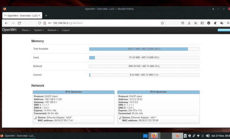Click the disabled Bluetooth tray icon

point(203,136)
